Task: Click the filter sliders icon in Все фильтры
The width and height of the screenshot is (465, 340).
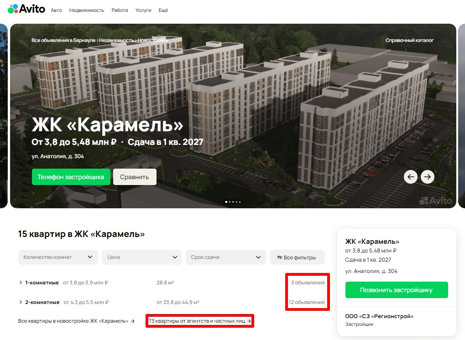Action: [x=279, y=258]
